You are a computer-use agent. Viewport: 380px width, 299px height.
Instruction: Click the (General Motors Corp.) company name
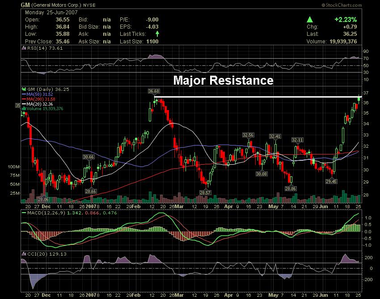pos(56,5)
